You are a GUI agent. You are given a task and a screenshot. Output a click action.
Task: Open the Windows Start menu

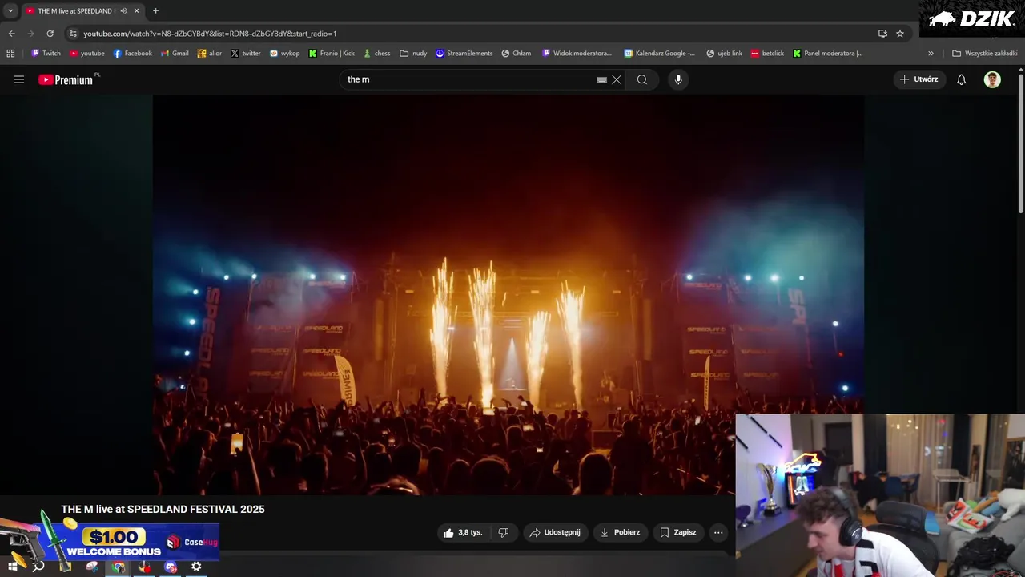13,567
